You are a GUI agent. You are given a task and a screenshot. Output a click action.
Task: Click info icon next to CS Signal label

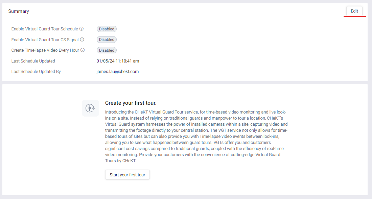pos(82,40)
